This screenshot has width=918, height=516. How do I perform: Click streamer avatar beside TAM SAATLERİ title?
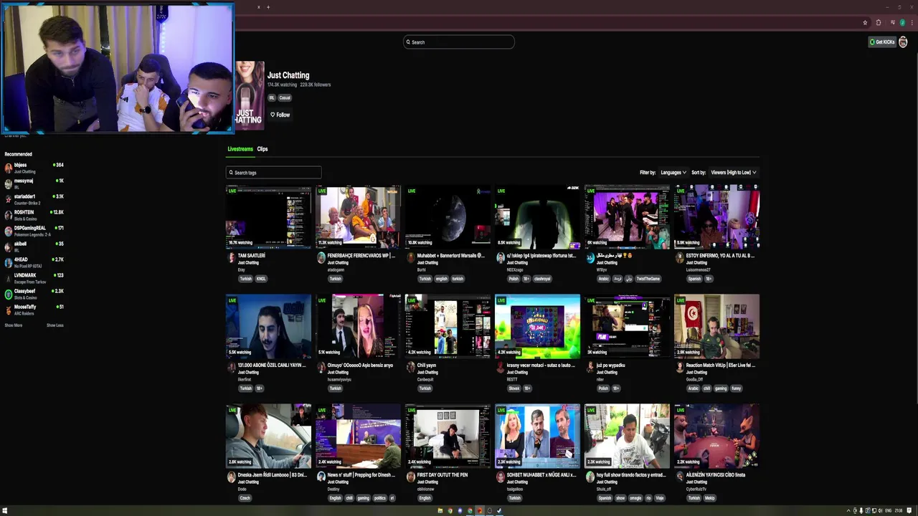point(232,258)
